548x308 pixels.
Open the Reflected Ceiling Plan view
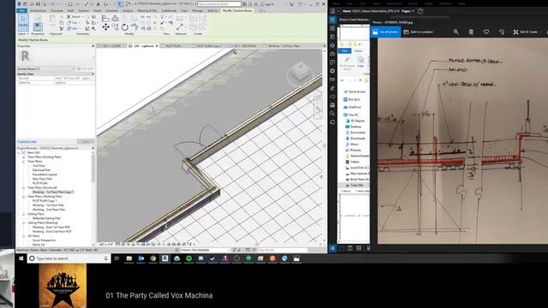click(46, 218)
